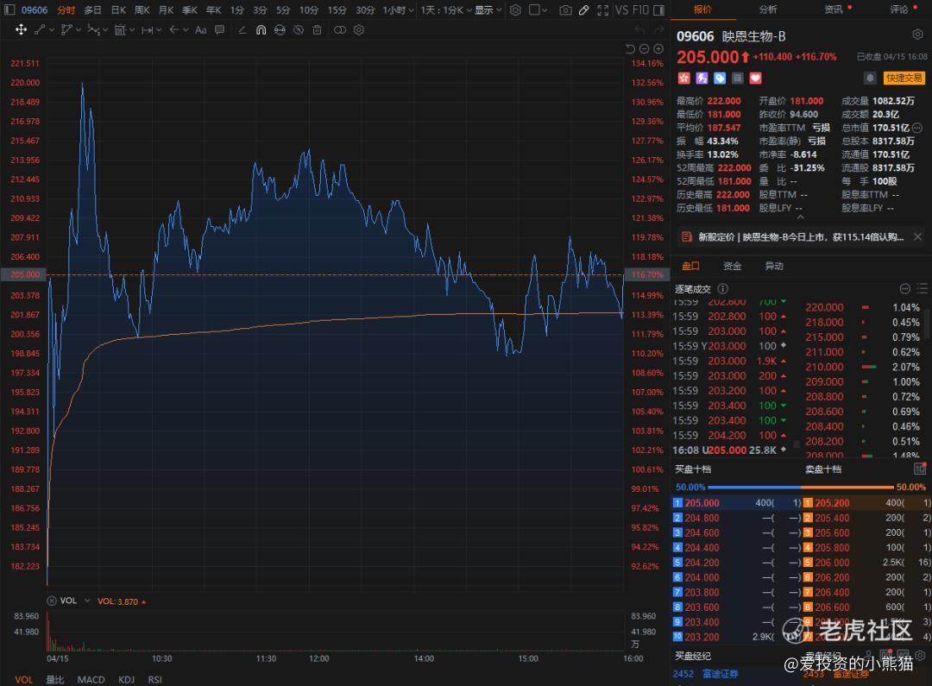Switch to the 异动 movements tab

click(774, 266)
